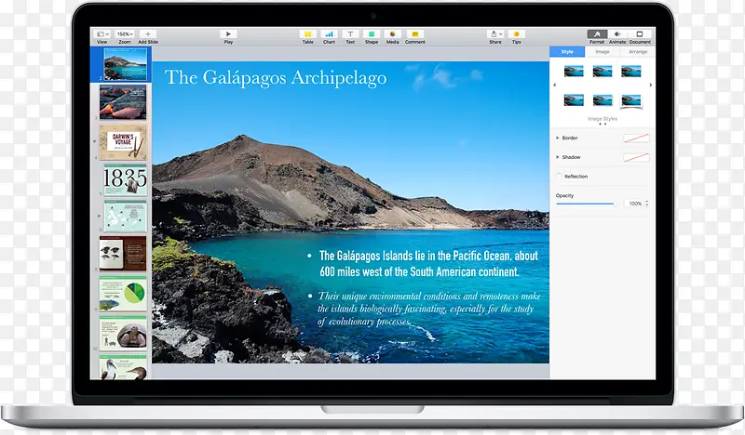Click the Opacity slider

tap(585, 203)
